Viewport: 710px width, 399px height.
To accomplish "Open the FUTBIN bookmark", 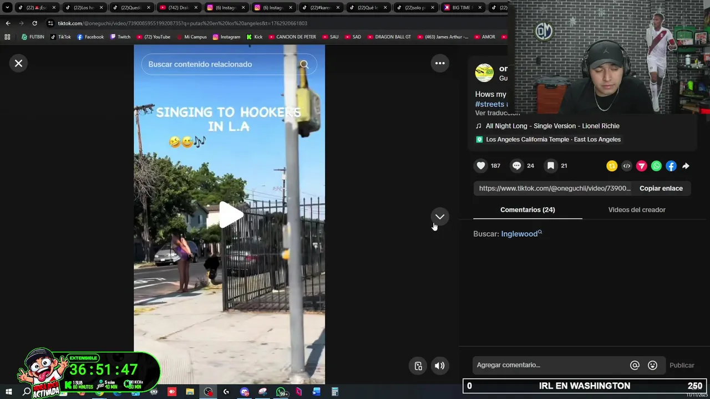I will (33, 37).
